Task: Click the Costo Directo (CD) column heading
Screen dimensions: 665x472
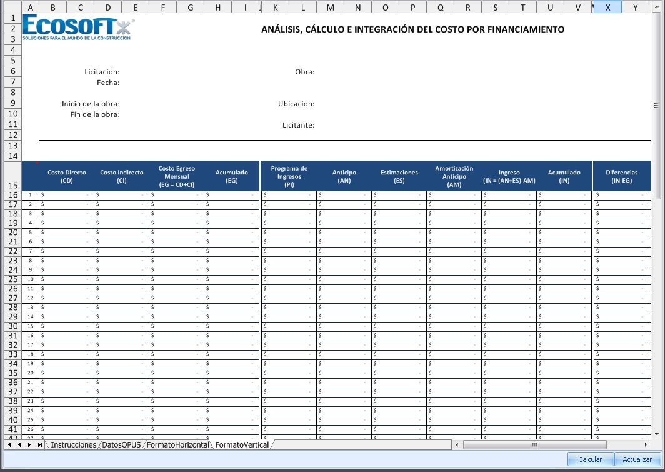Action: (x=67, y=176)
